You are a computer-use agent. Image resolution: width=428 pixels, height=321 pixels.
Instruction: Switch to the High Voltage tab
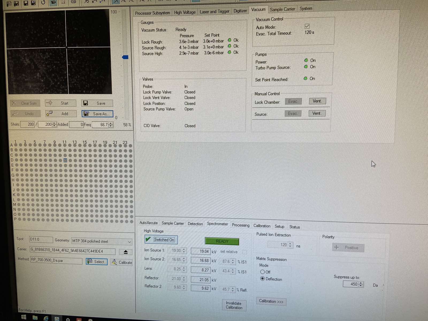click(x=185, y=12)
